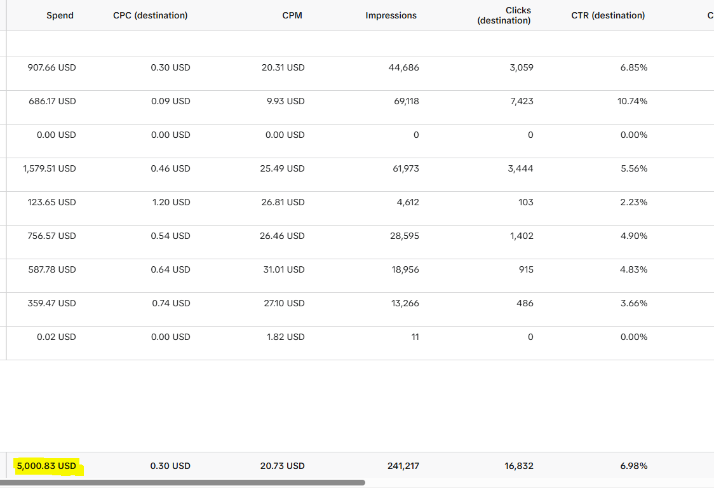
Task: Select the total 241,217 impressions value
Action: 403,466
